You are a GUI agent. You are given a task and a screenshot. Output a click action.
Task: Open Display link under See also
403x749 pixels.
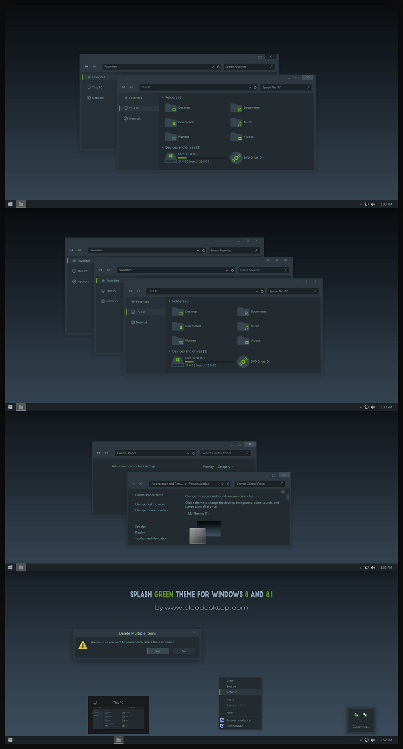click(140, 533)
